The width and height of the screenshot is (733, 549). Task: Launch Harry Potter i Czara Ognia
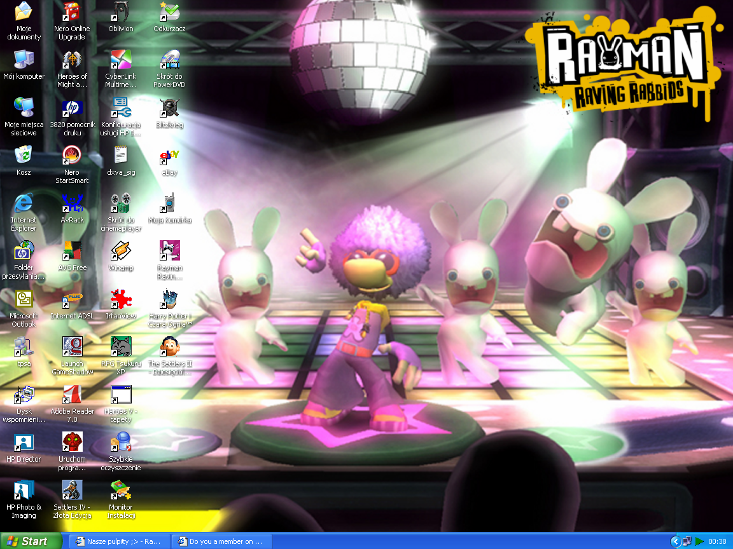[x=169, y=299]
